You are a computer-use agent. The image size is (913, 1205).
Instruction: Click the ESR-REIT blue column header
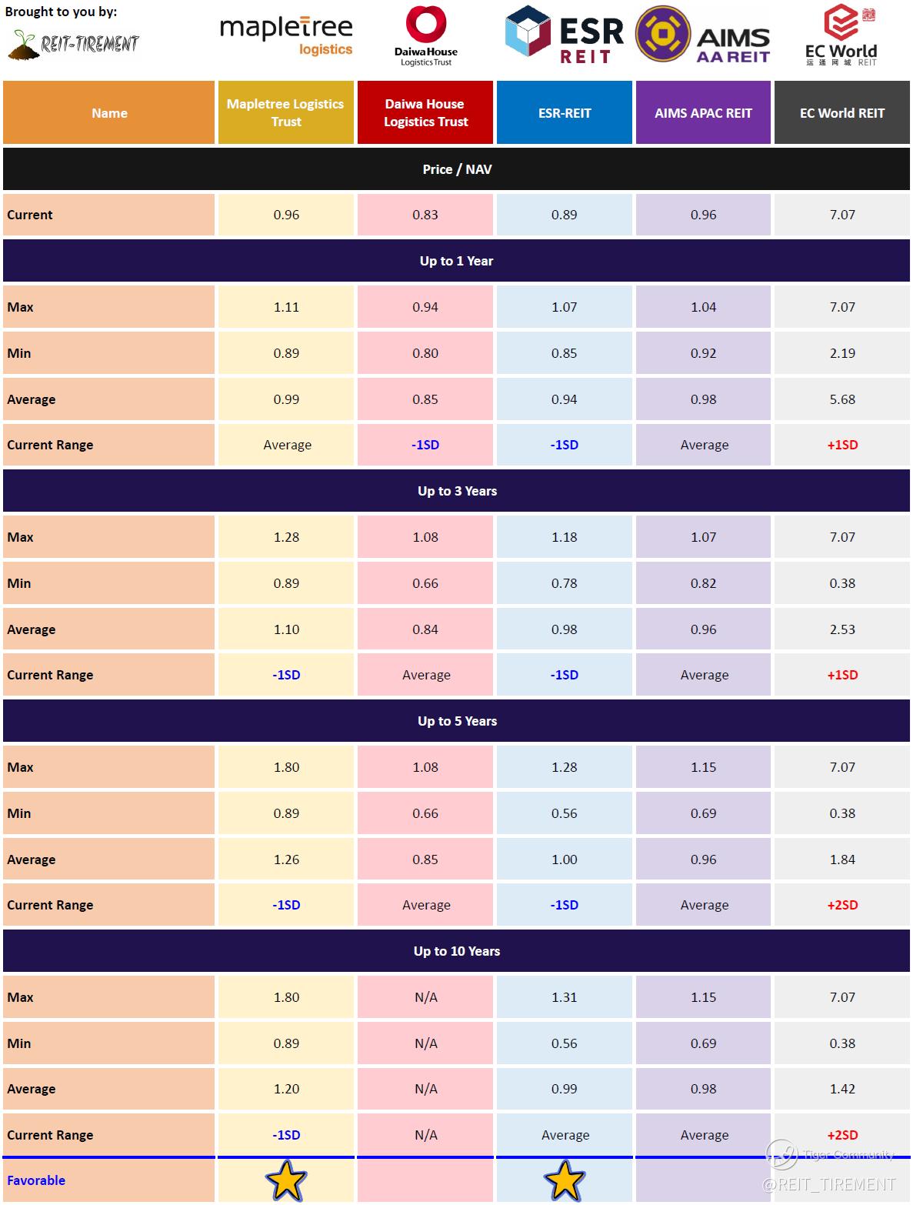(565, 112)
